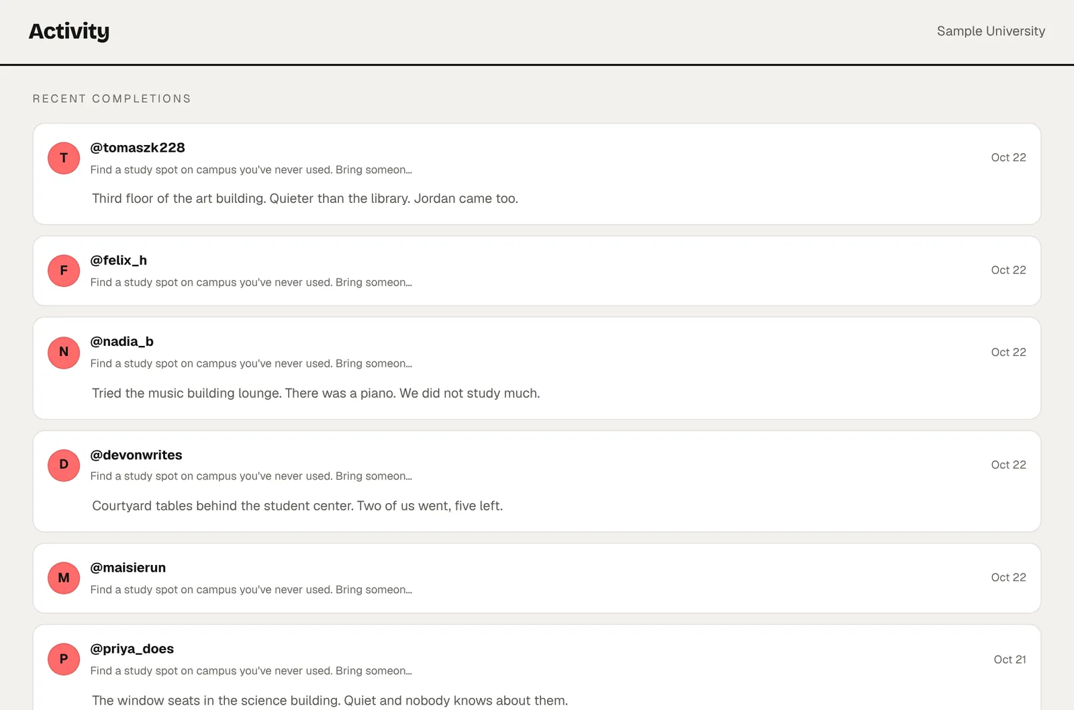The image size is (1074, 710).
Task: Click the T avatar for tomaszk228
Action: click(64, 158)
